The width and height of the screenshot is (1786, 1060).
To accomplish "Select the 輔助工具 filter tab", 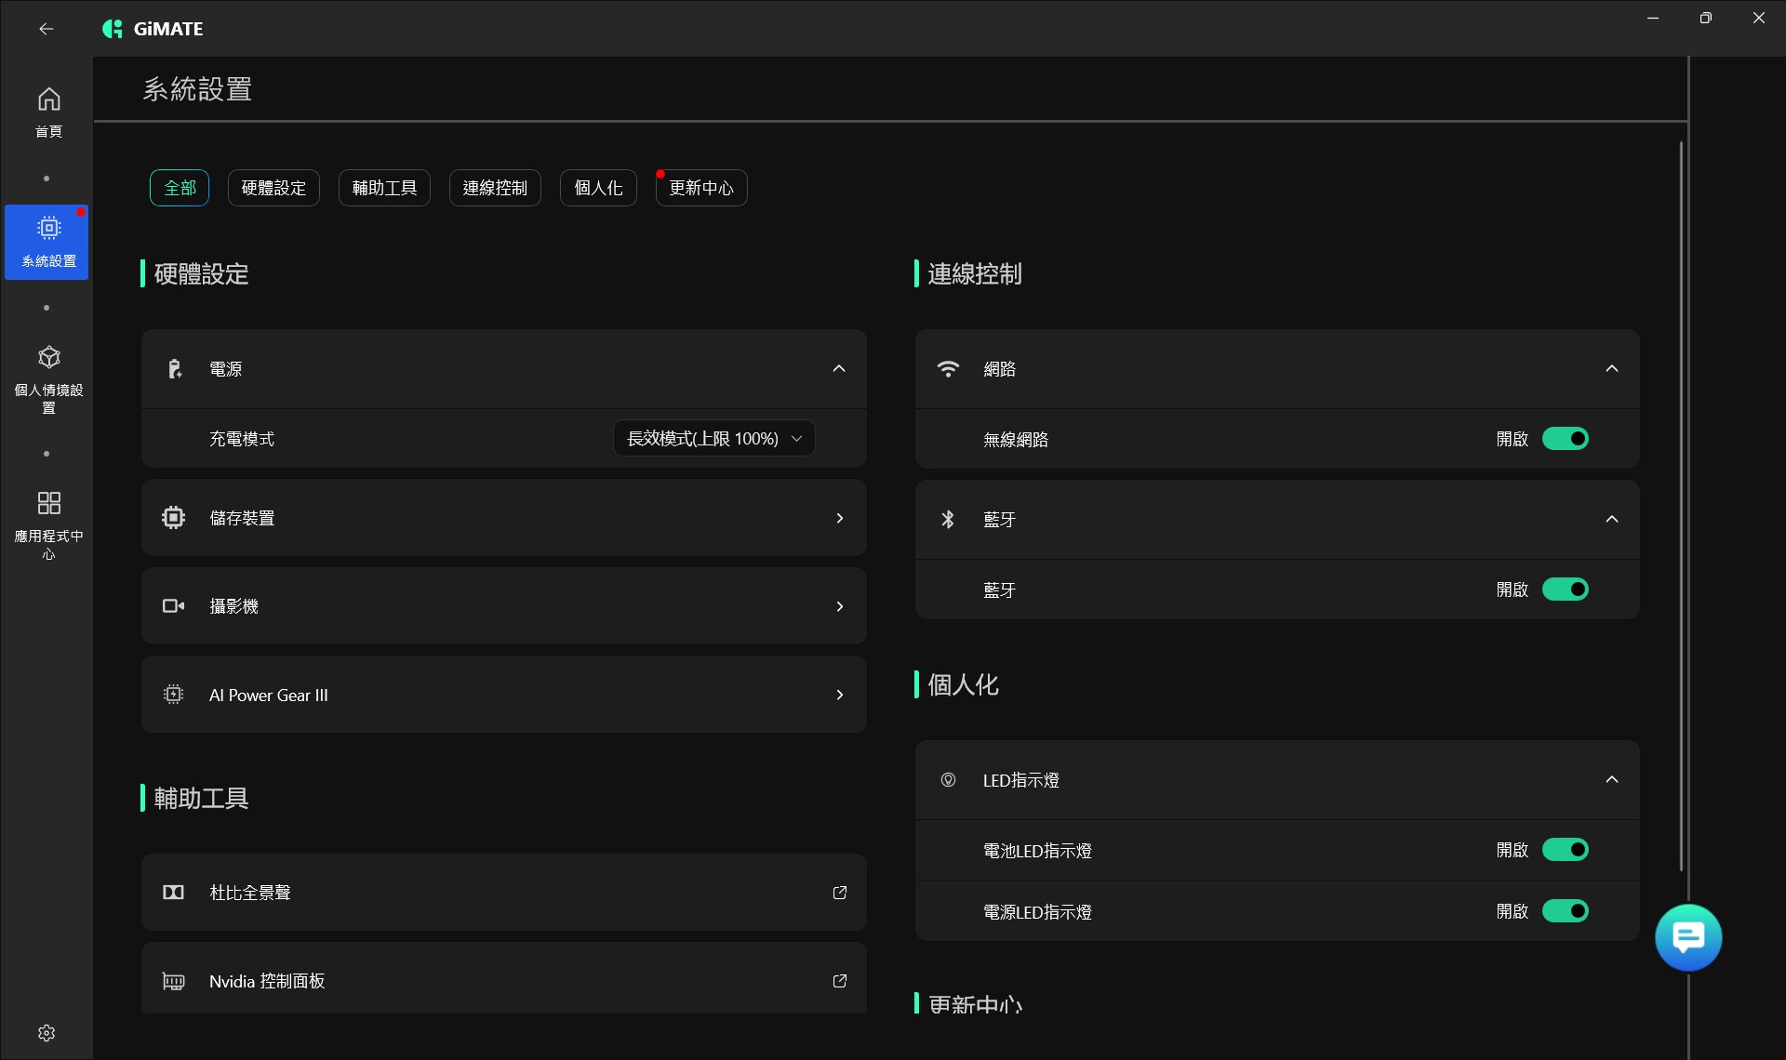I will click(384, 188).
